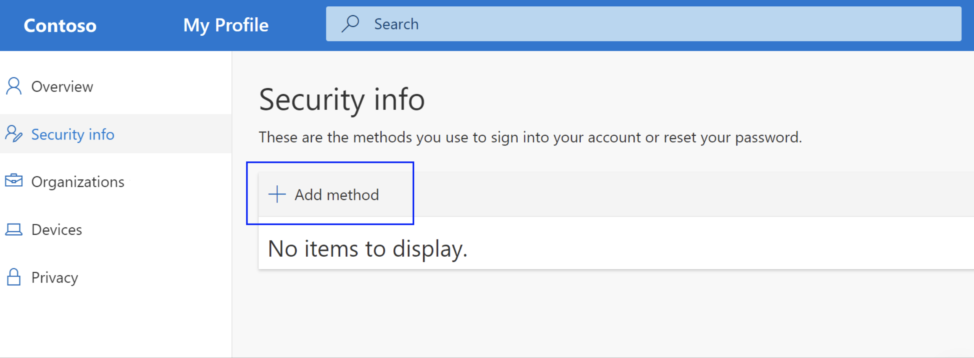974x358 pixels.
Task: Click the Devices laptop icon
Action: tap(14, 229)
